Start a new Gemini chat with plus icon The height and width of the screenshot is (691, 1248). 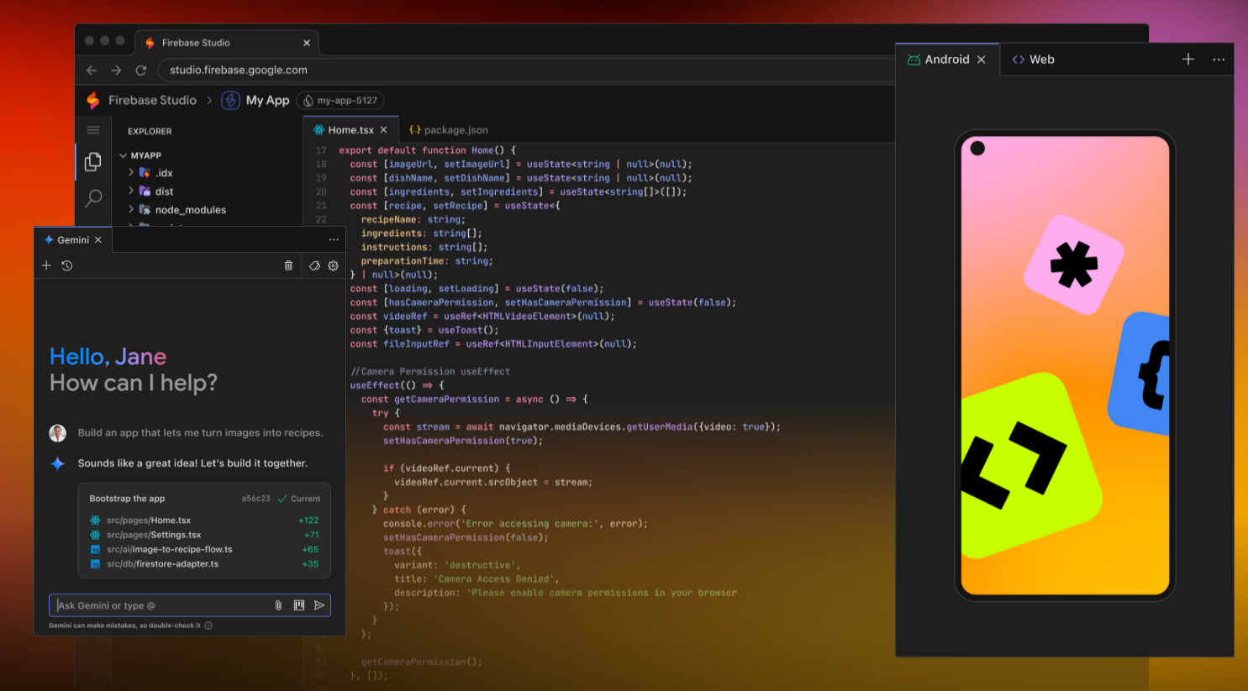(46, 265)
